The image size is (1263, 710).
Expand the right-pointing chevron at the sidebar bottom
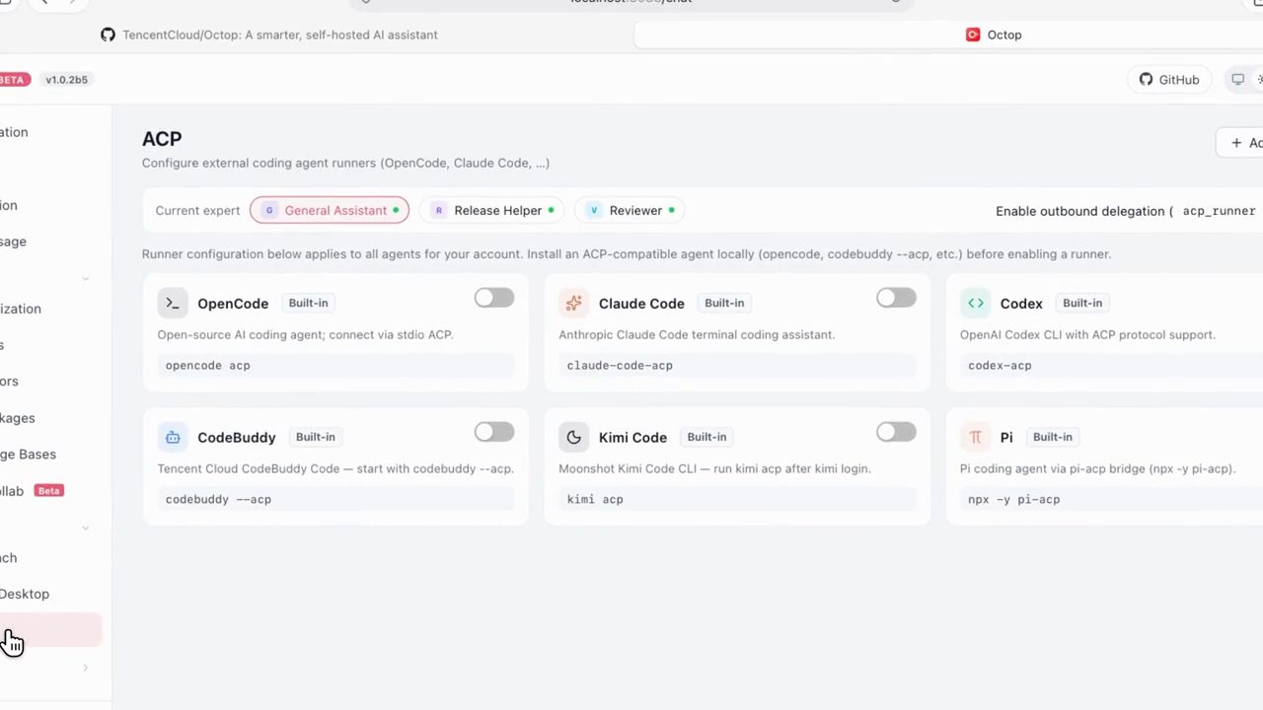(85, 669)
